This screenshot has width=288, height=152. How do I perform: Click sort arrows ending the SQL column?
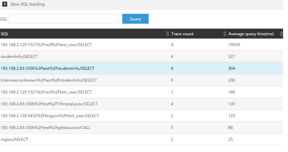point(167,34)
